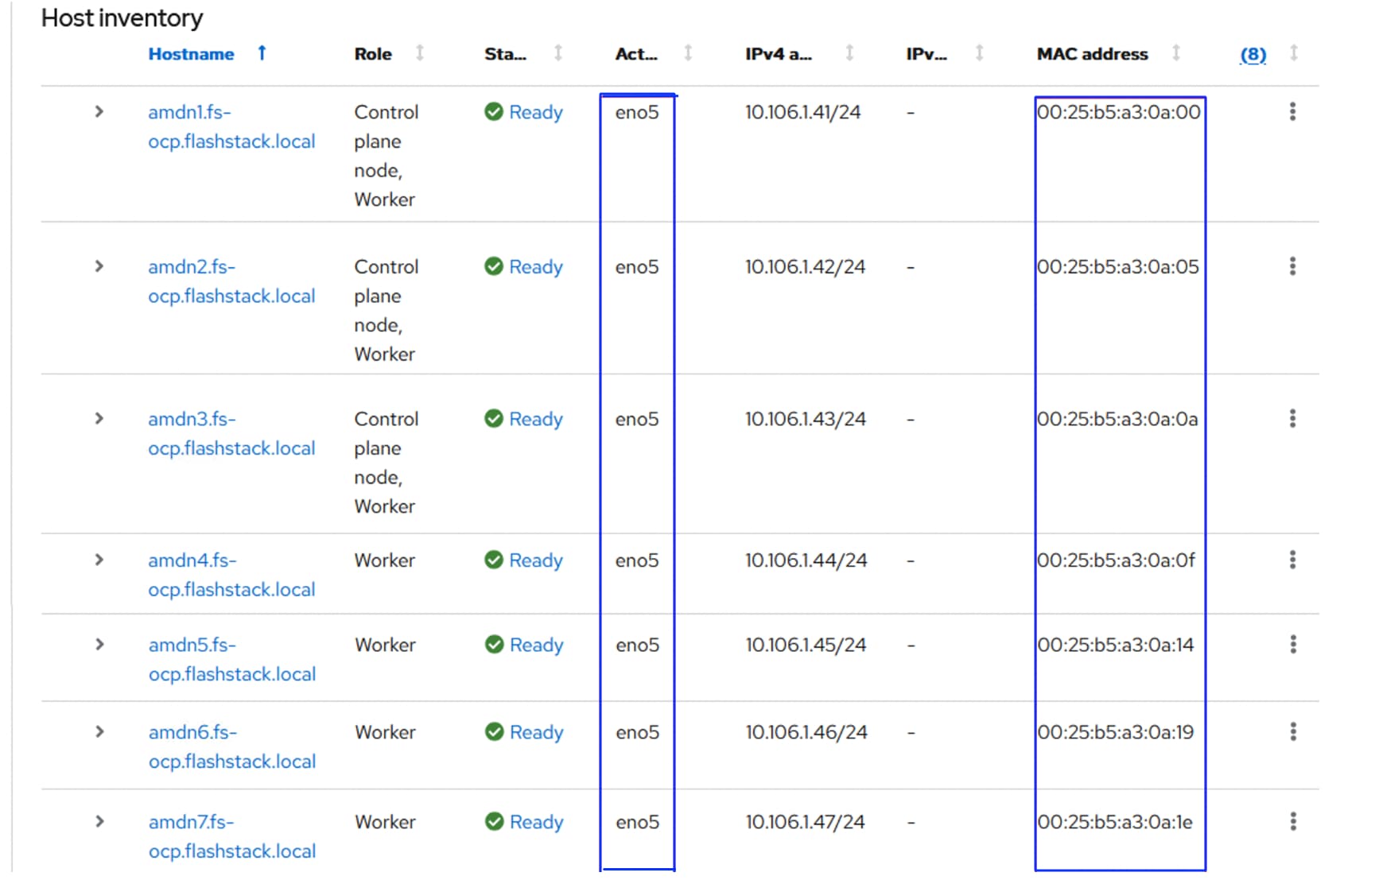1379x884 pixels.
Task: Sort by Hostname using the blue arrow
Action: click(262, 53)
